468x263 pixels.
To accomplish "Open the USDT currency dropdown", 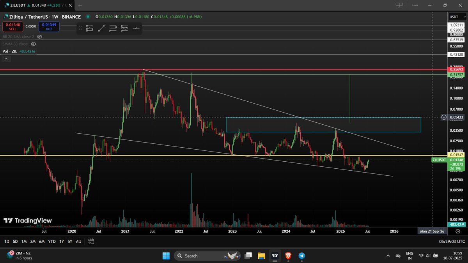I will (x=457, y=17).
